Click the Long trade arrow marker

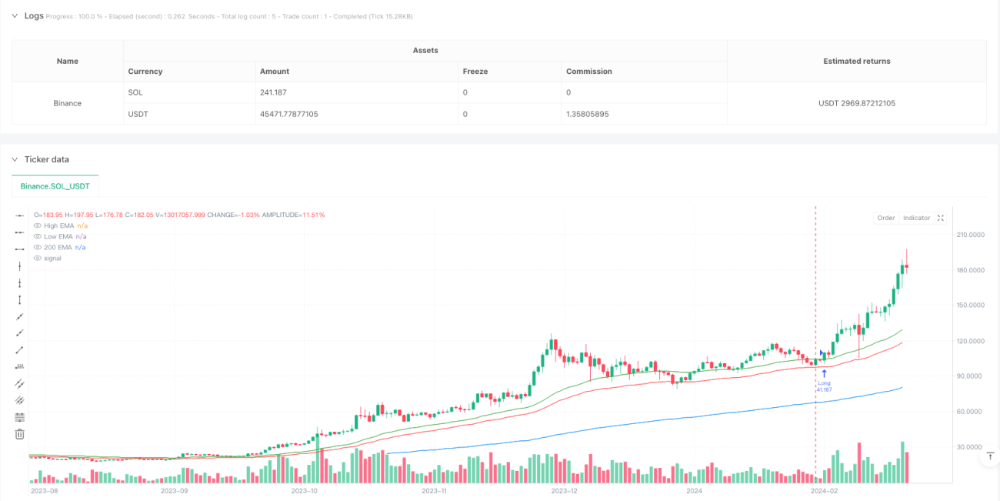pyautogui.click(x=824, y=373)
